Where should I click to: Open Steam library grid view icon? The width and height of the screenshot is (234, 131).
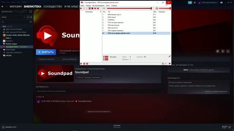click(x=31, y=12)
